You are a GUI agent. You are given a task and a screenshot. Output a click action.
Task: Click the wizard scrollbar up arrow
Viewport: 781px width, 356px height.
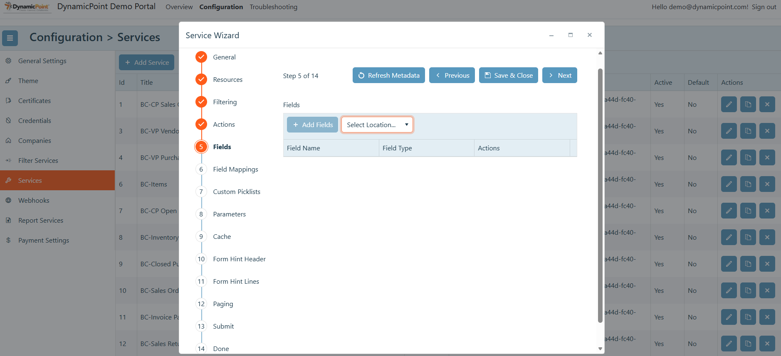click(600, 53)
